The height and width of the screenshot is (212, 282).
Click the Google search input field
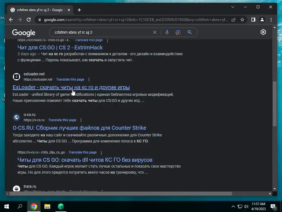(x=102, y=33)
